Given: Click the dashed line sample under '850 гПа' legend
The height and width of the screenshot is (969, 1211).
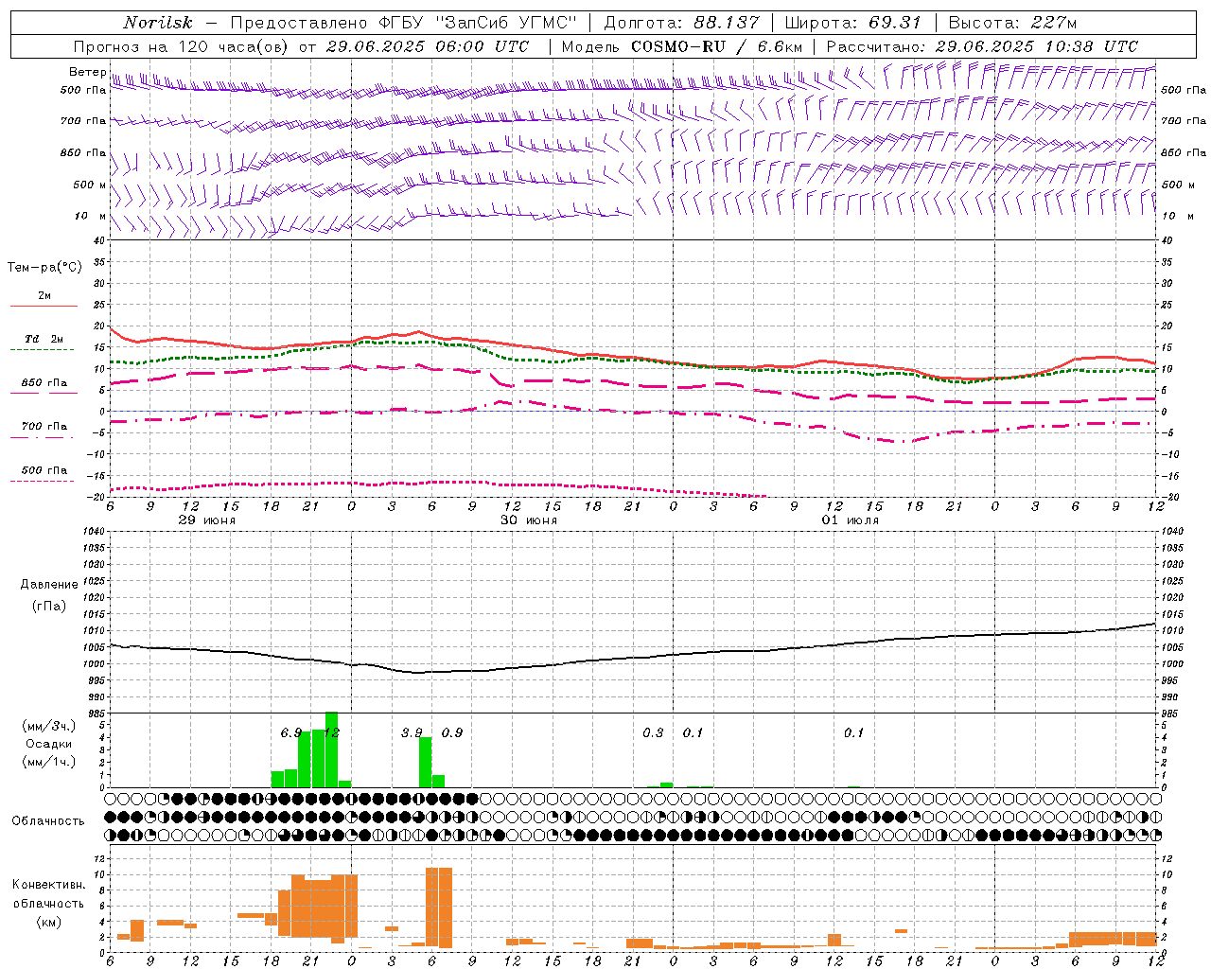Looking at the screenshot, I should 44,394.
